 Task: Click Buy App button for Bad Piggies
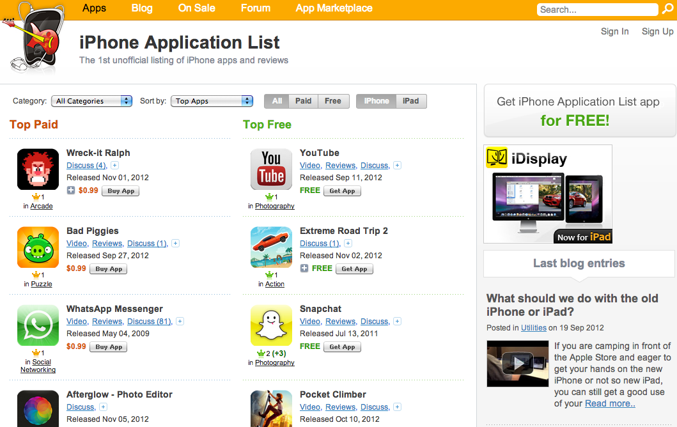(109, 269)
